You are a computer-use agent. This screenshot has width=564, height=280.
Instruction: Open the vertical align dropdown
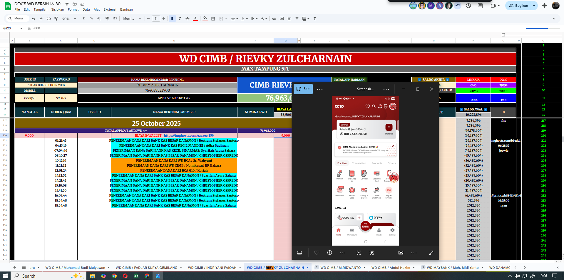click(244, 19)
